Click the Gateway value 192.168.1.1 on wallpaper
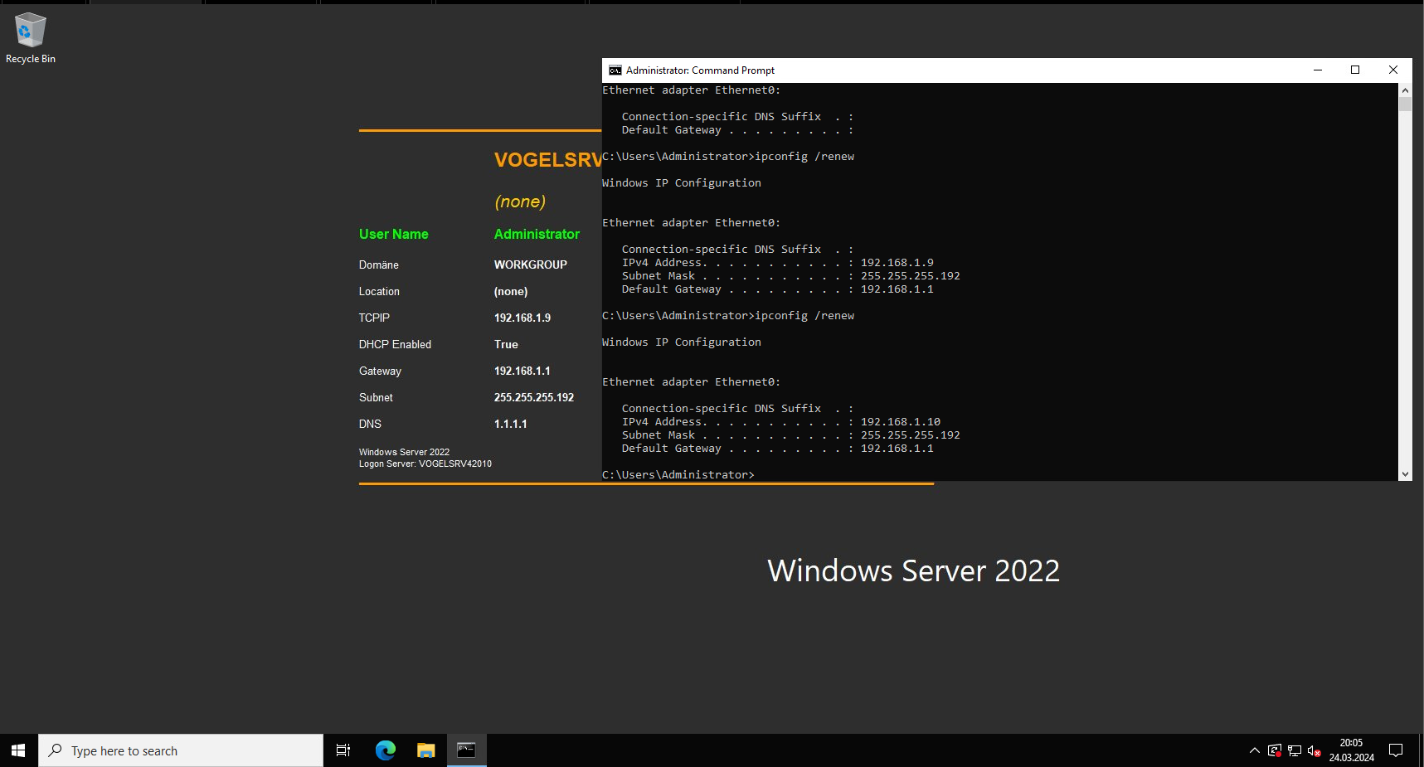The width and height of the screenshot is (1424, 767). coord(522,371)
